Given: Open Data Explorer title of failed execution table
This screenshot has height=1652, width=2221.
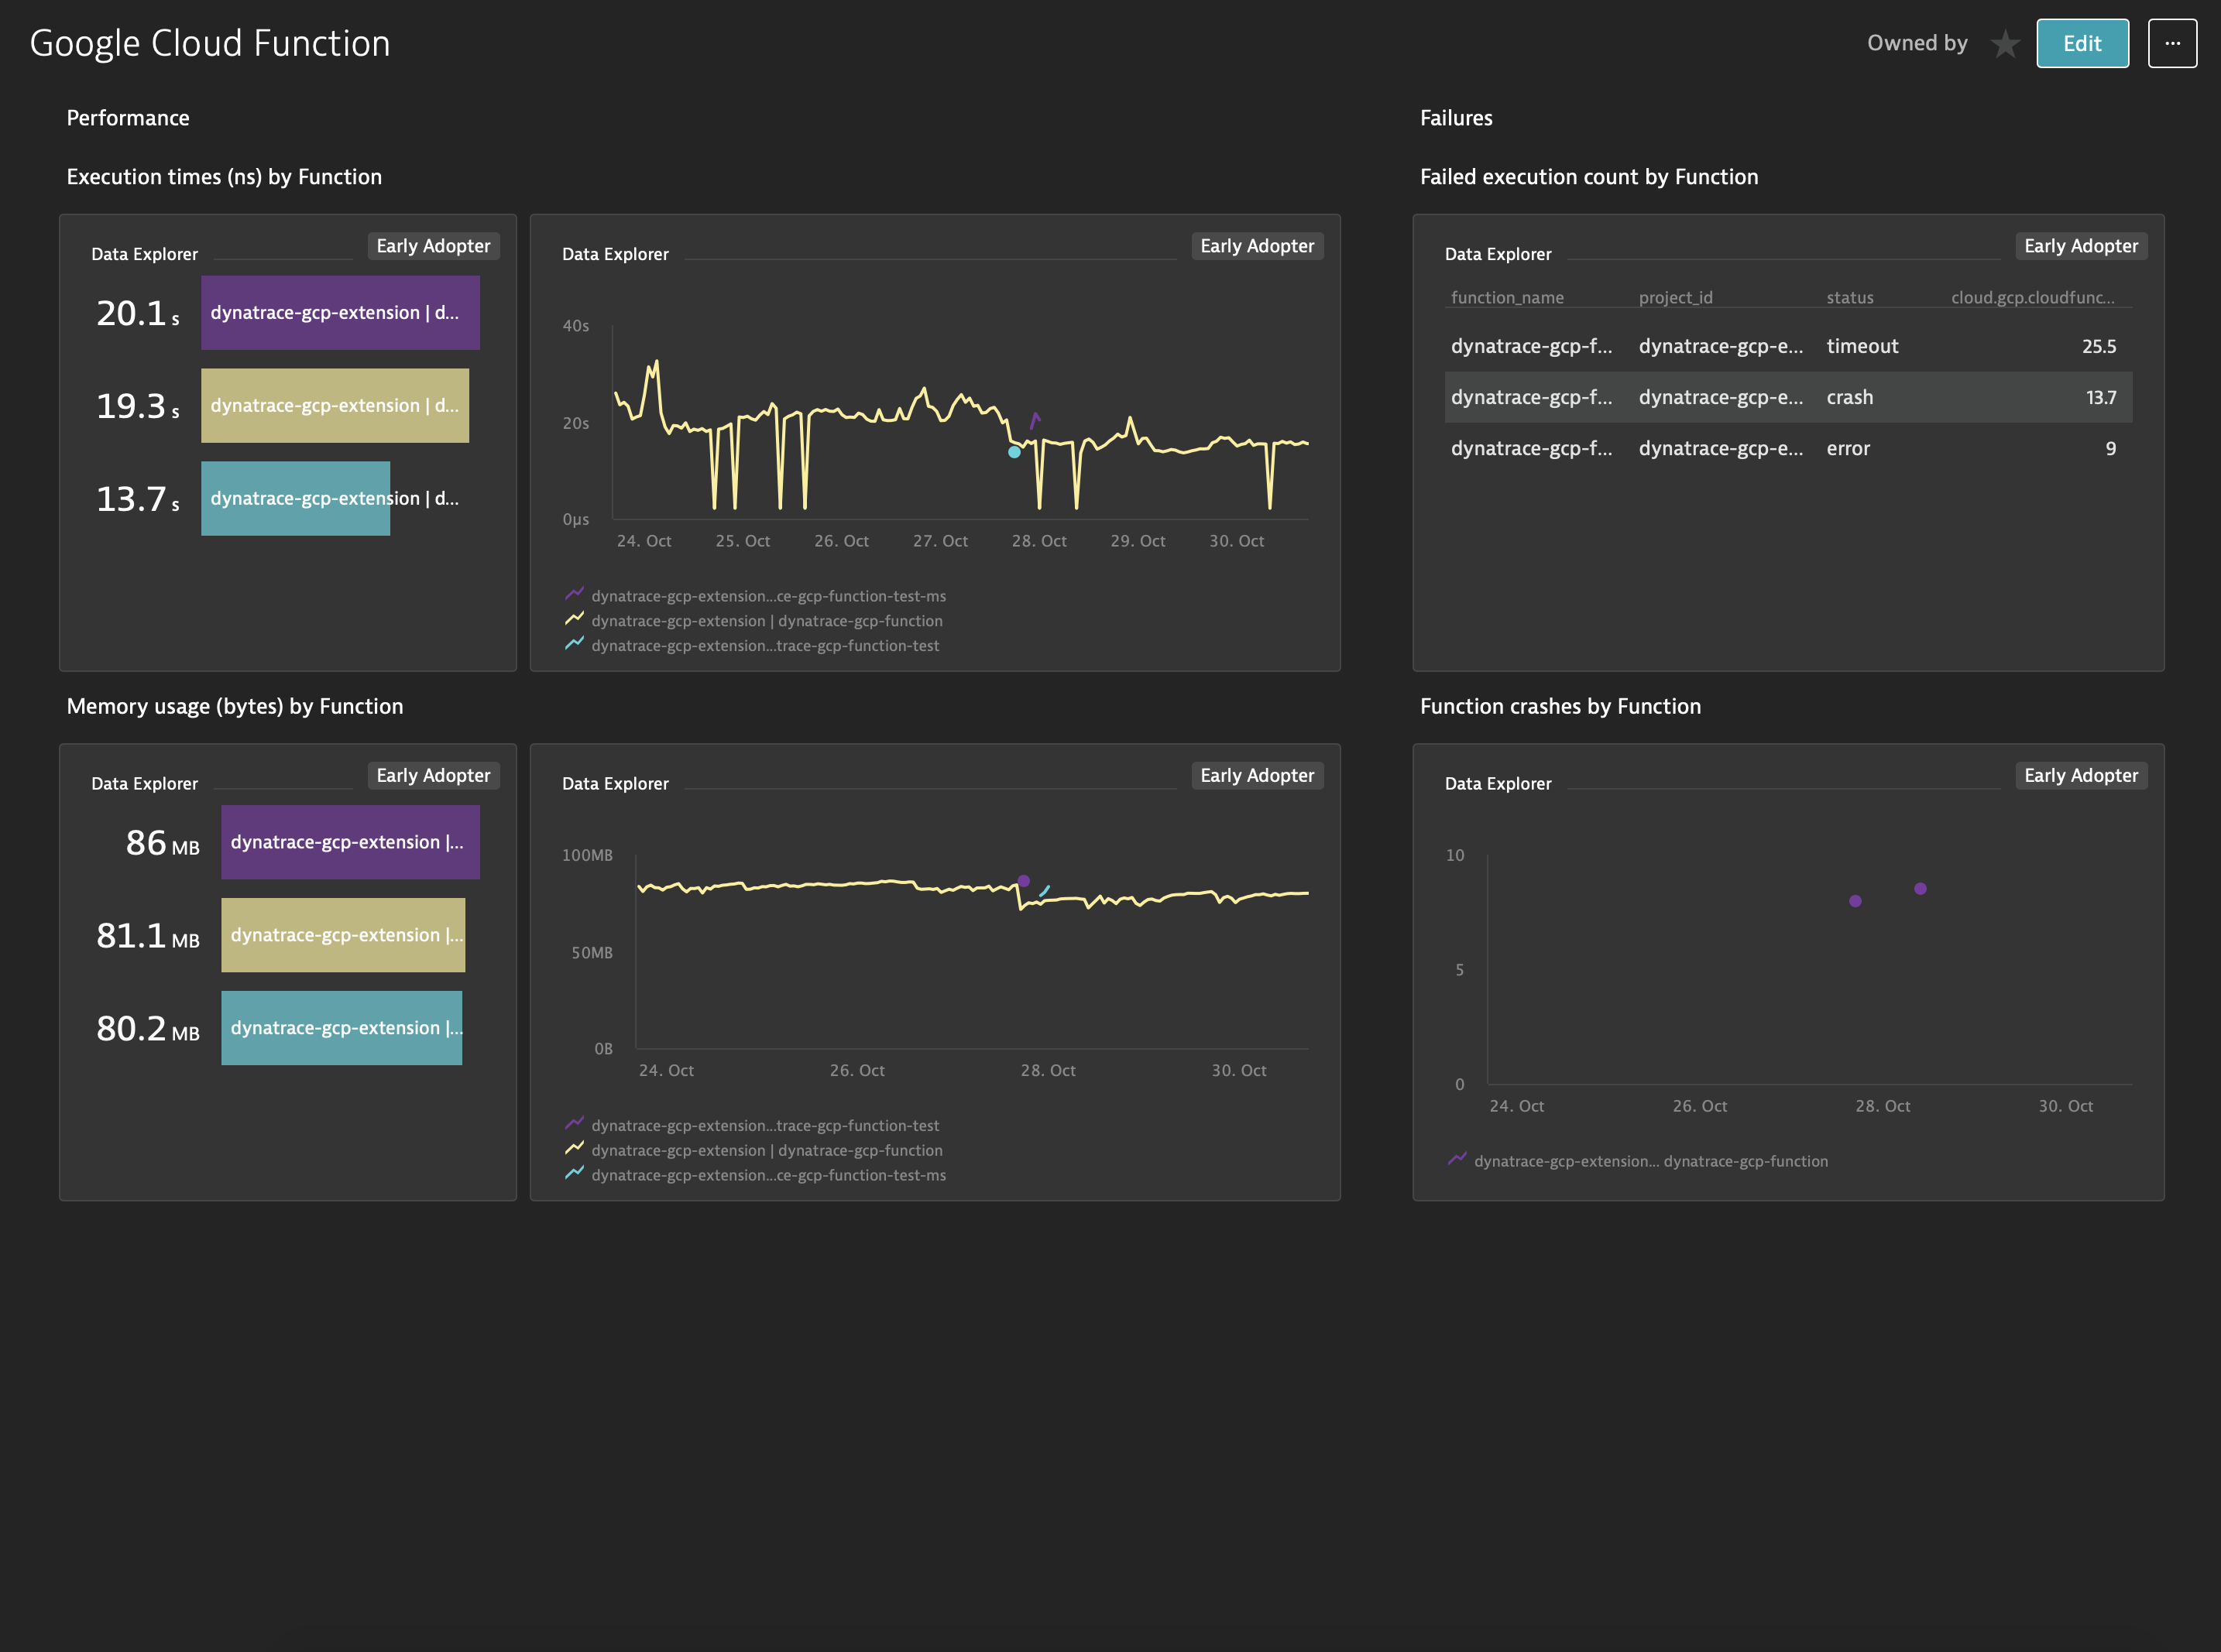Looking at the screenshot, I should [x=1498, y=254].
